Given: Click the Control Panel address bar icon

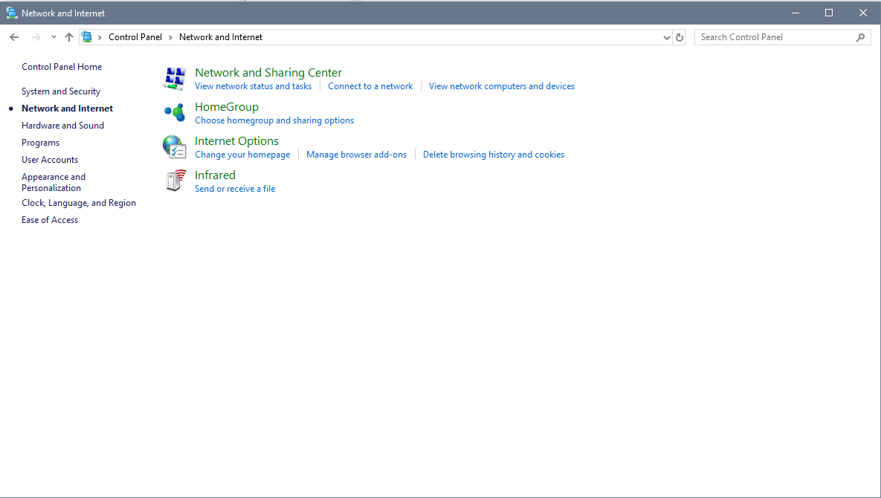Looking at the screenshot, I should click(87, 37).
